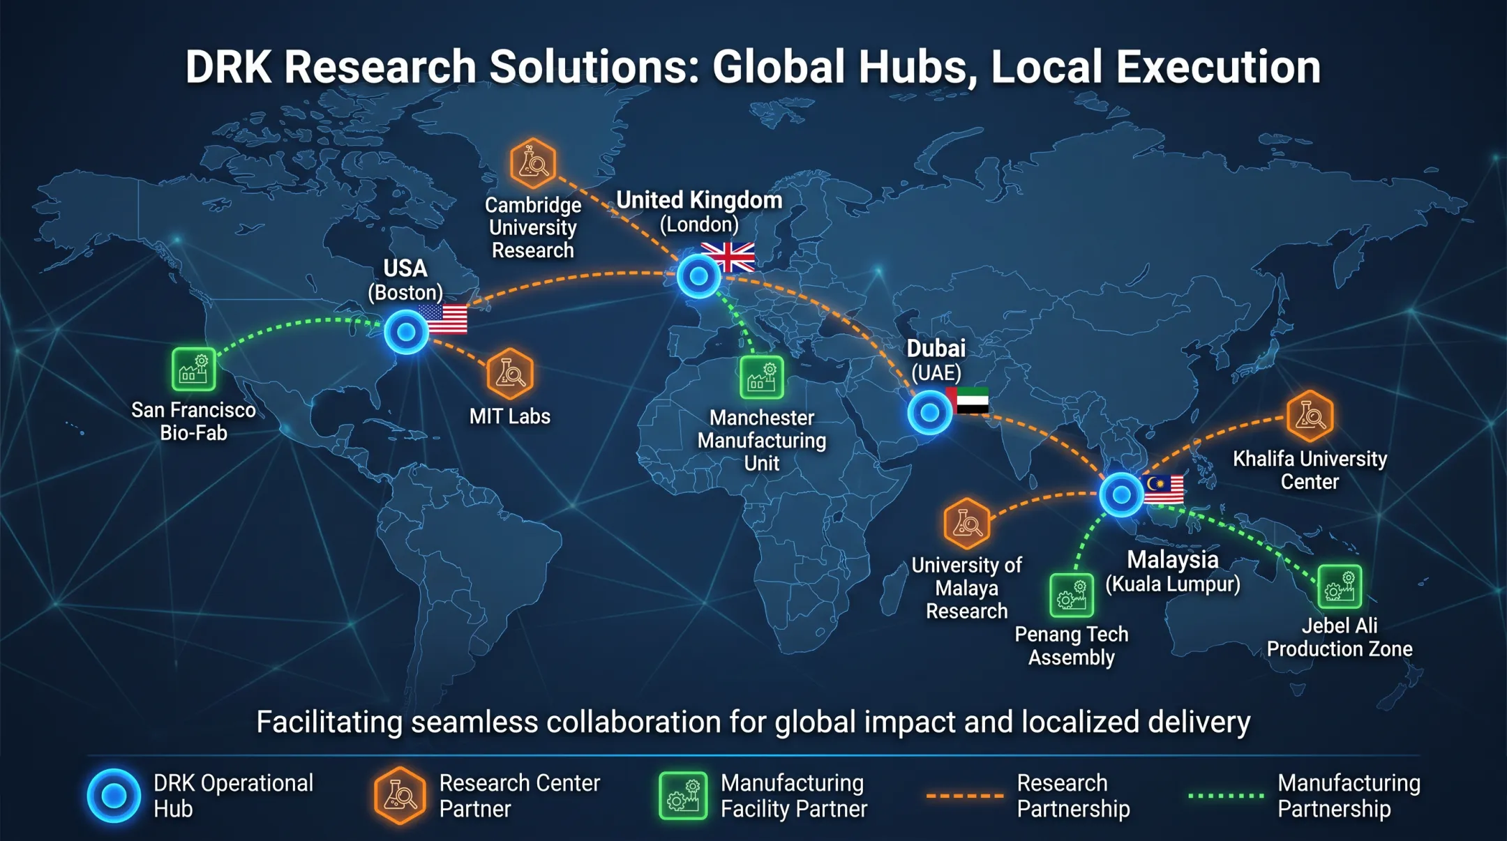Click the tagline about seamless collaboration
This screenshot has width=1507, height=841.
[x=753, y=722]
